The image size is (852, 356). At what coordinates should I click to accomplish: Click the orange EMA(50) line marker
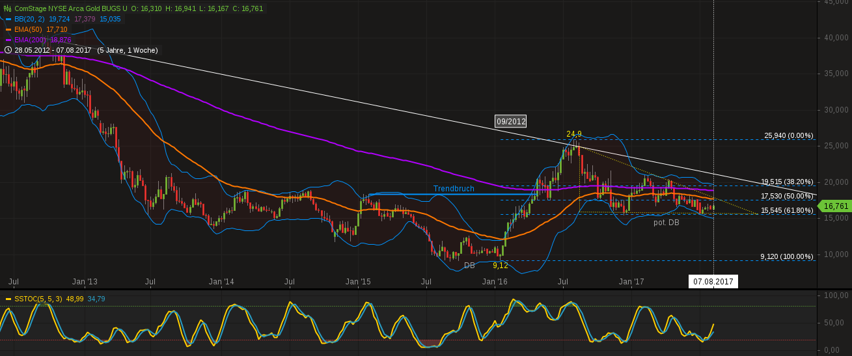(x=8, y=29)
